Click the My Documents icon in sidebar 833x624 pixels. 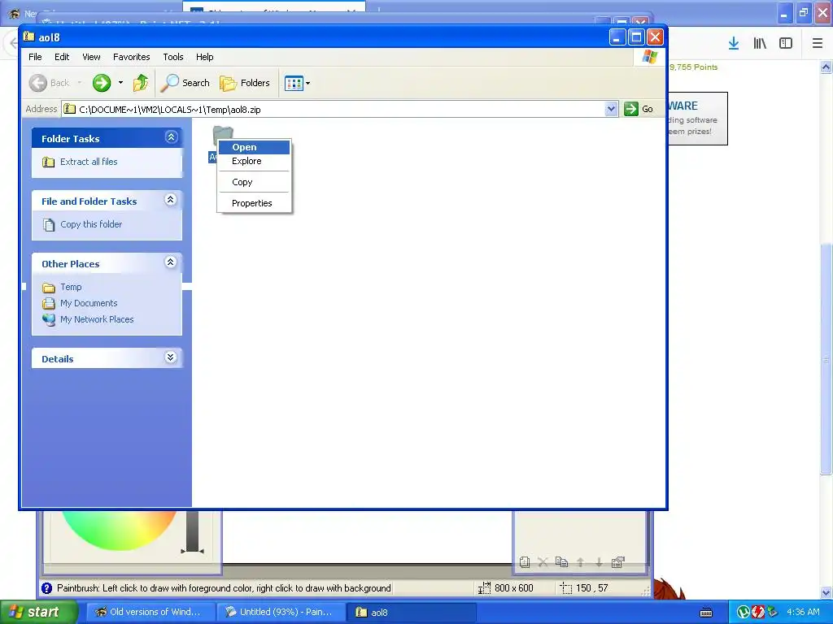[x=49, y=304]
